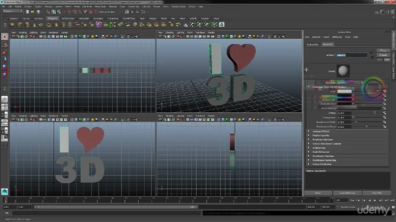
Task: Open the Polygons menu set dropdown
Action: click(x=12, y=12)
